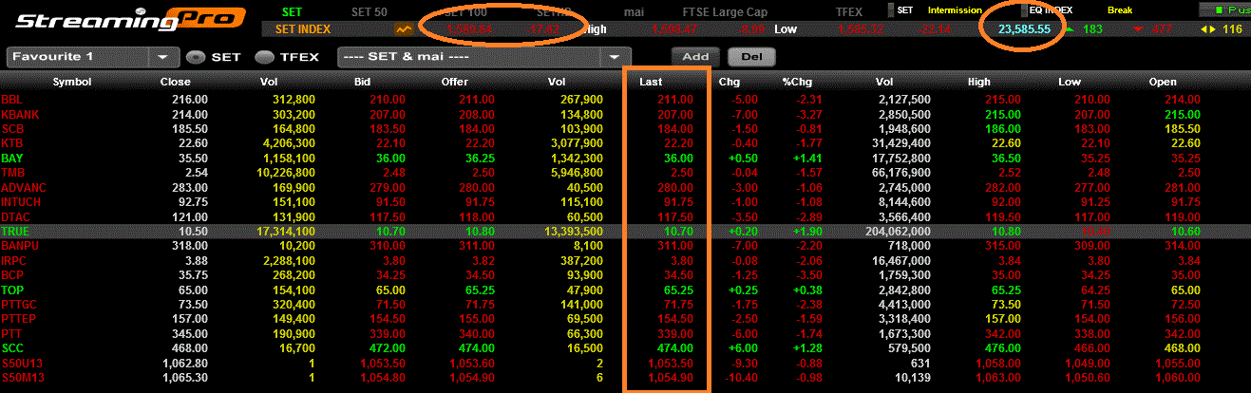Click the Open column header
Viewport: 1251px width, 393px height.
pos(1163,82)
